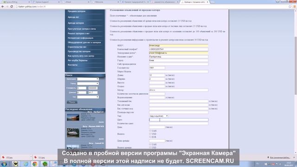297x167 pixels.
Task: Open Контакты in the sidebar menu
Action: click(x=72, y=65)
